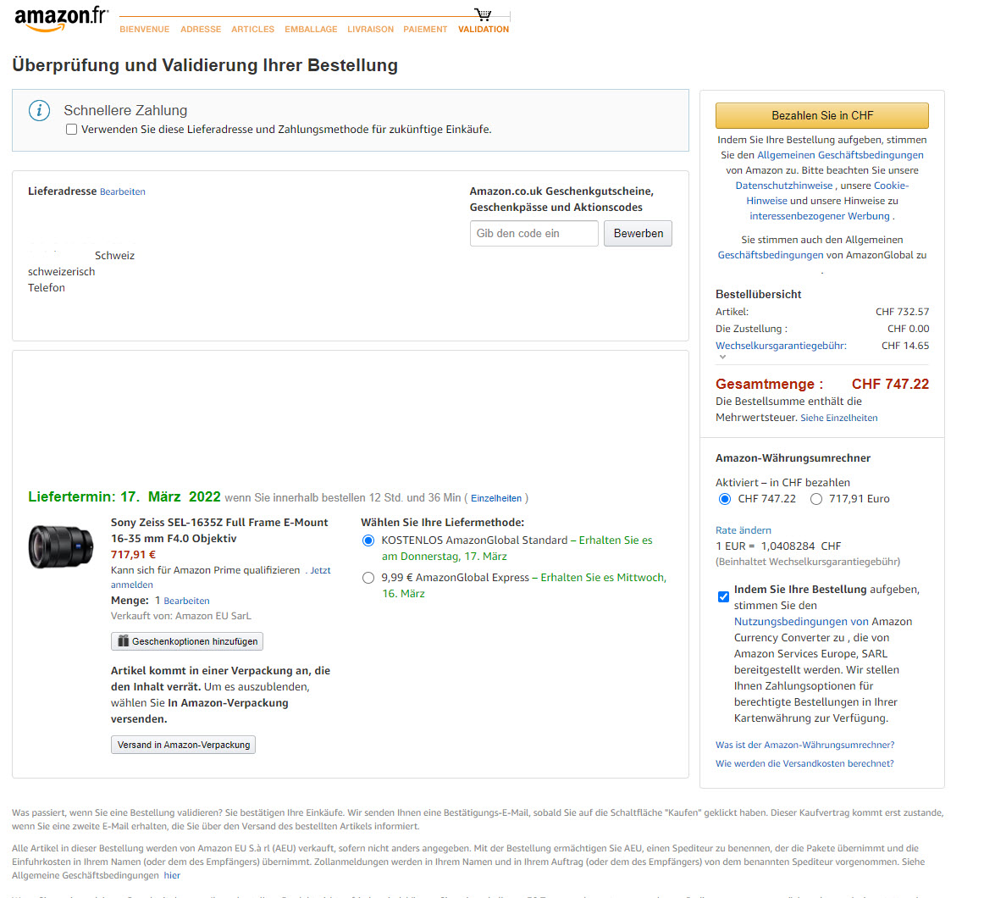Screen dimensions: 984x898
Task: Go to the PAIEMENT checkout step
Action: pyautogui.click(x=425, y=30)
